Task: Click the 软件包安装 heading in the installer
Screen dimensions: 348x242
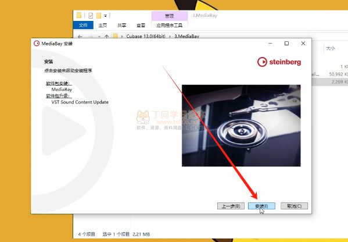Action: (59, 83)
